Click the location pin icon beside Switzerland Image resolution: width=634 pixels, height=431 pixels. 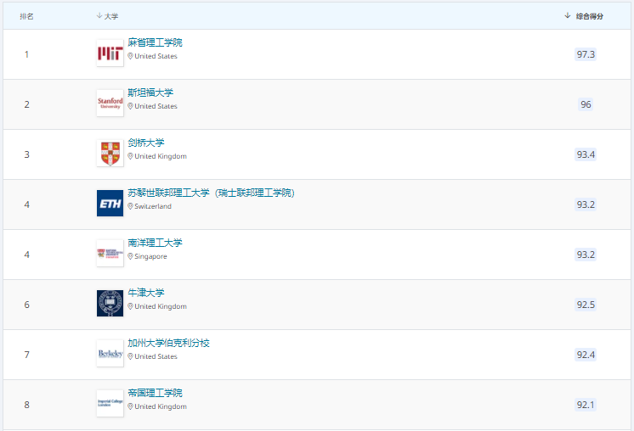(x=130, y=206)
